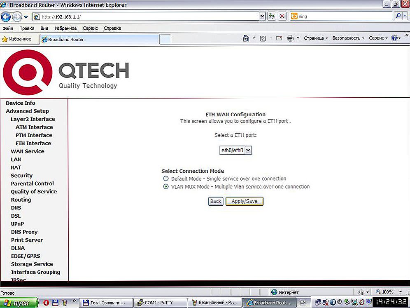This screenshot has height=308, width=410.
Task: Click the Home page icon
Action: pos(246,38)
